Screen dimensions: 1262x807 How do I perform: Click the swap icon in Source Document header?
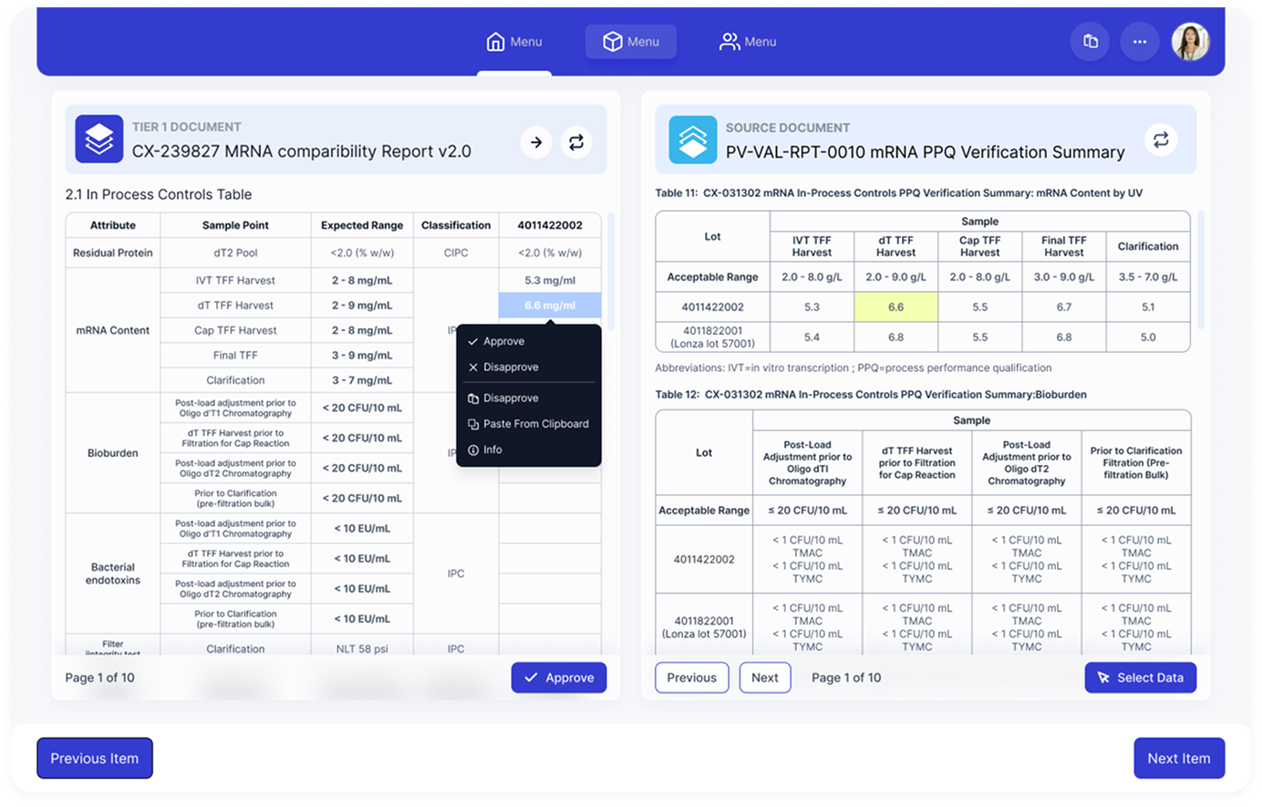(1161, 140)
